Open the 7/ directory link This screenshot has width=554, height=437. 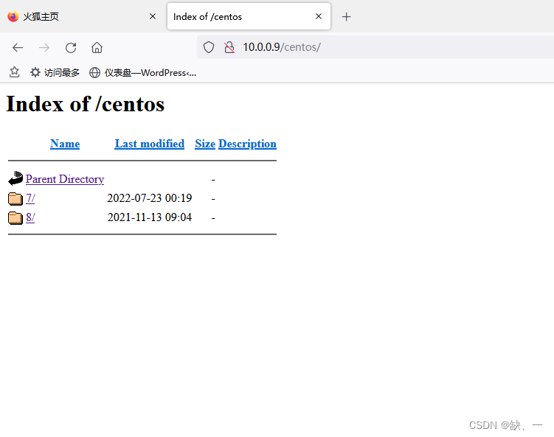point(30,198)
